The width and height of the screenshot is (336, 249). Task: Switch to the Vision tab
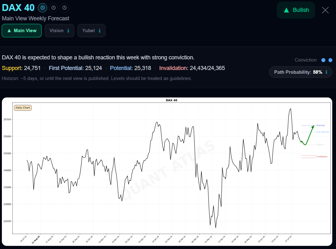coord(59,31)
